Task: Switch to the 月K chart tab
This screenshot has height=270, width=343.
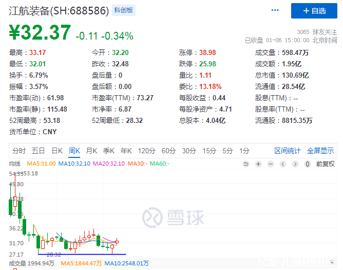Action: (x=91, y=151)
